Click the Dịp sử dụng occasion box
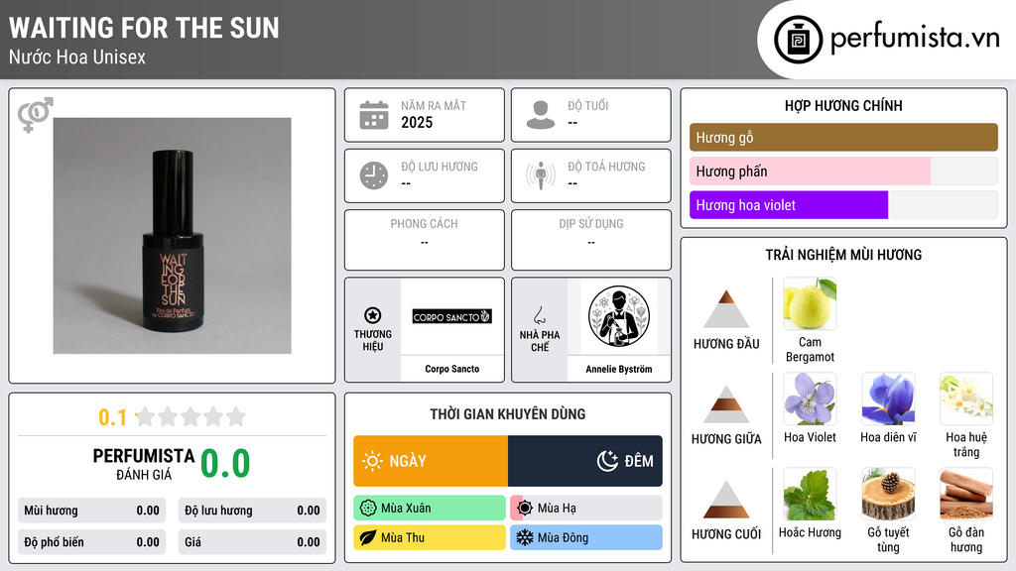 point(591,240)
